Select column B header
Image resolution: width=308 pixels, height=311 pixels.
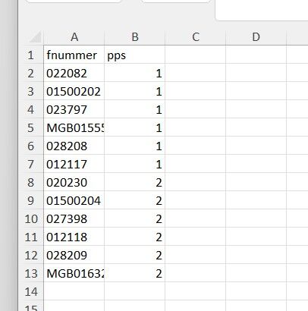pos(135,37)
